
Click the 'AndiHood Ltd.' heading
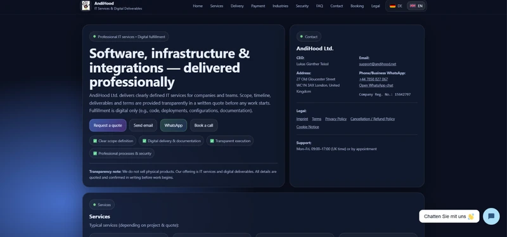pyautogui.click(x=315, y=49)
